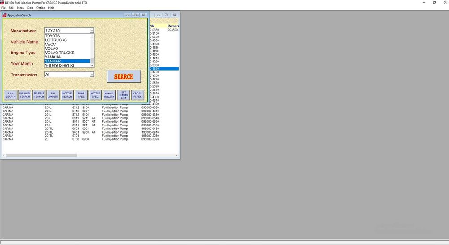Select row ending 0-4300
Viewport: 449px width, 245px height.
pos(164,97)
